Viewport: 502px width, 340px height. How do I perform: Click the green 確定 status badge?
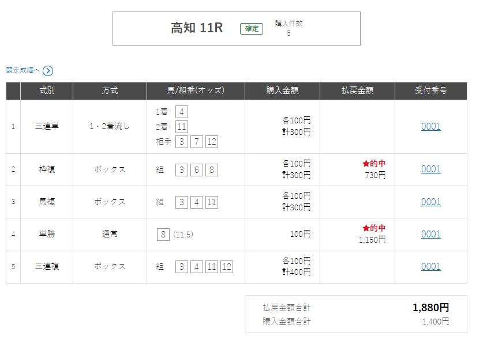(x=252, y=28)
